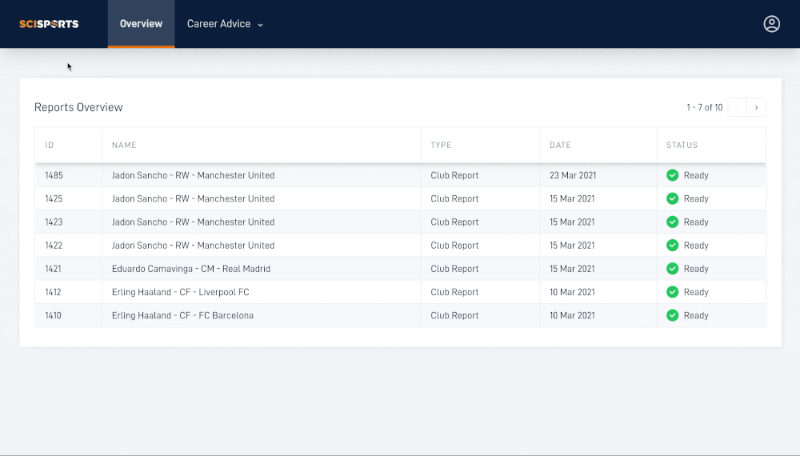Select report ID 1425

coord(54,199)
